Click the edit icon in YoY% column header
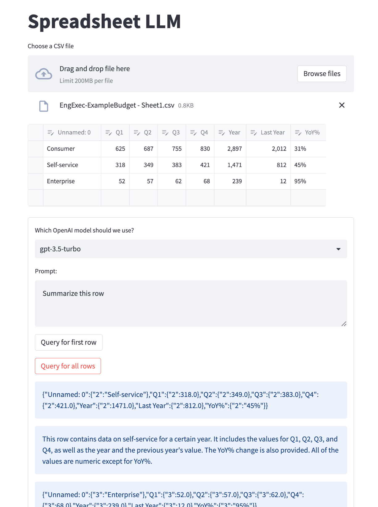This screenshot has height=507, width=378. tap(298, 133)
